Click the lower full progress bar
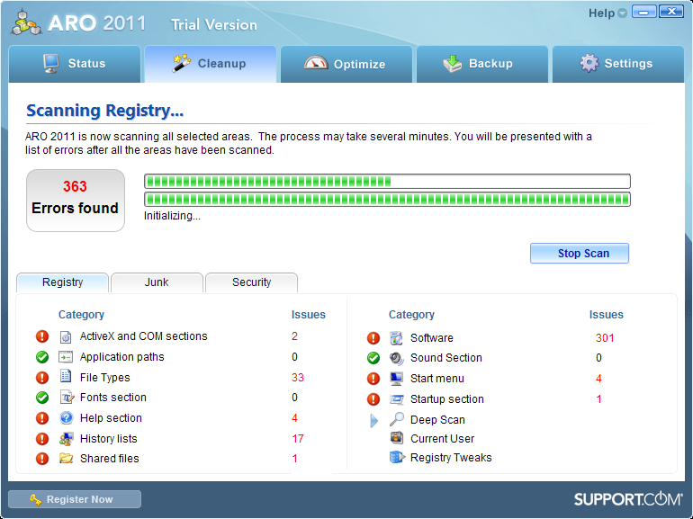The height and width of the screenshot is (519, 693). pos(387,199)
